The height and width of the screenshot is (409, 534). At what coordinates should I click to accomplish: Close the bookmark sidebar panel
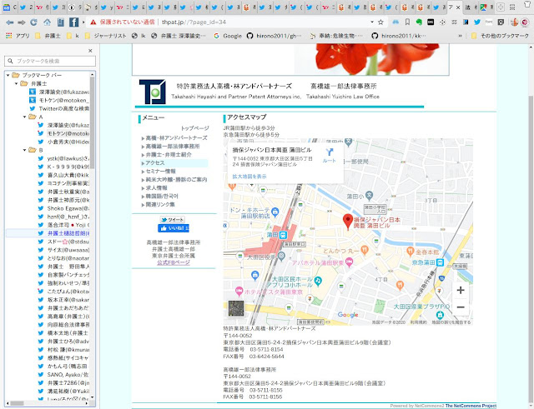[90, 51]
